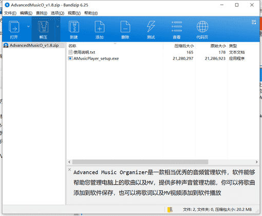The width and height of the screenshot is (262, 216).
Task: Click the Advanced Music Organizer comment text
Action: click(164, 183)
